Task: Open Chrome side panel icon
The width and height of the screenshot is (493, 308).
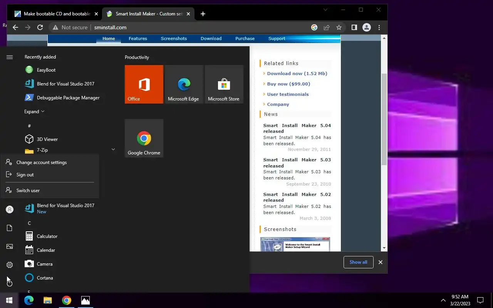Action: point(354,27)
